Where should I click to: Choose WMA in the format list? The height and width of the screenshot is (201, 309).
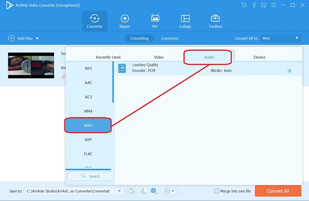[88, 111]
